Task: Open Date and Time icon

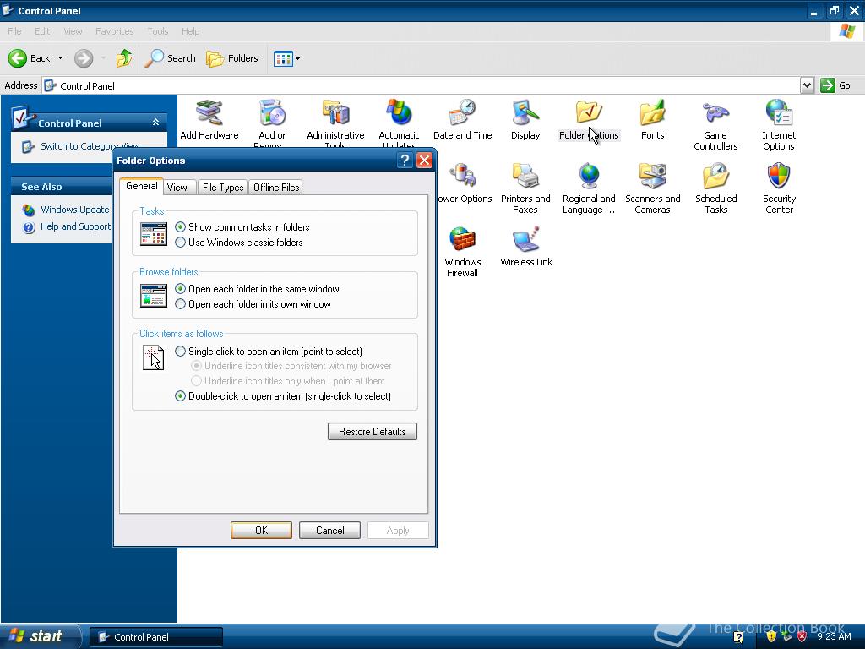Action: click(x=462, y=120)
